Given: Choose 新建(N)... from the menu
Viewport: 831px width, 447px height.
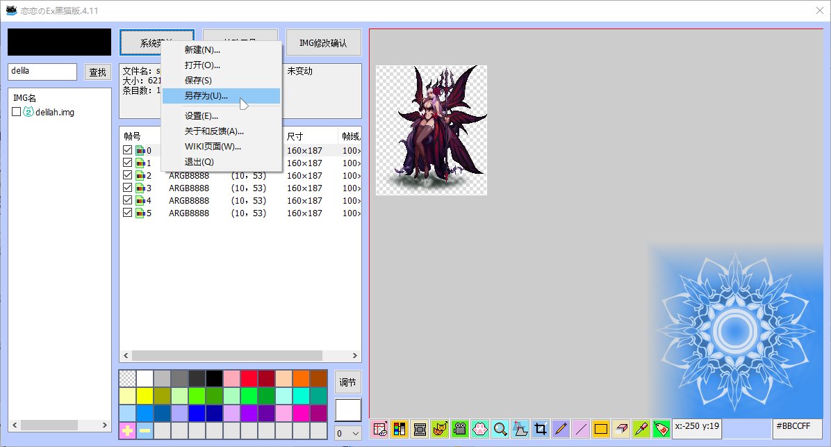Looking at the screenshot, I should click(221, 50).
